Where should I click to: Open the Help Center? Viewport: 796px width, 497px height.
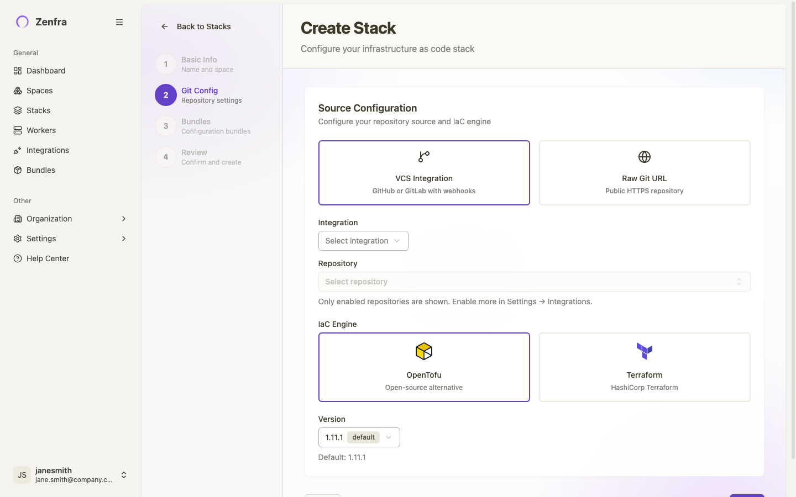click(46, 258)
